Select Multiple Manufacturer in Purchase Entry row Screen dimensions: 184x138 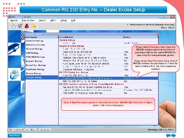click(x=108, y=61)
